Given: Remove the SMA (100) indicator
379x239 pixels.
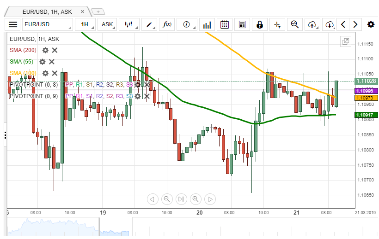Looking at the screenshot, I should [x=55, y=73].
